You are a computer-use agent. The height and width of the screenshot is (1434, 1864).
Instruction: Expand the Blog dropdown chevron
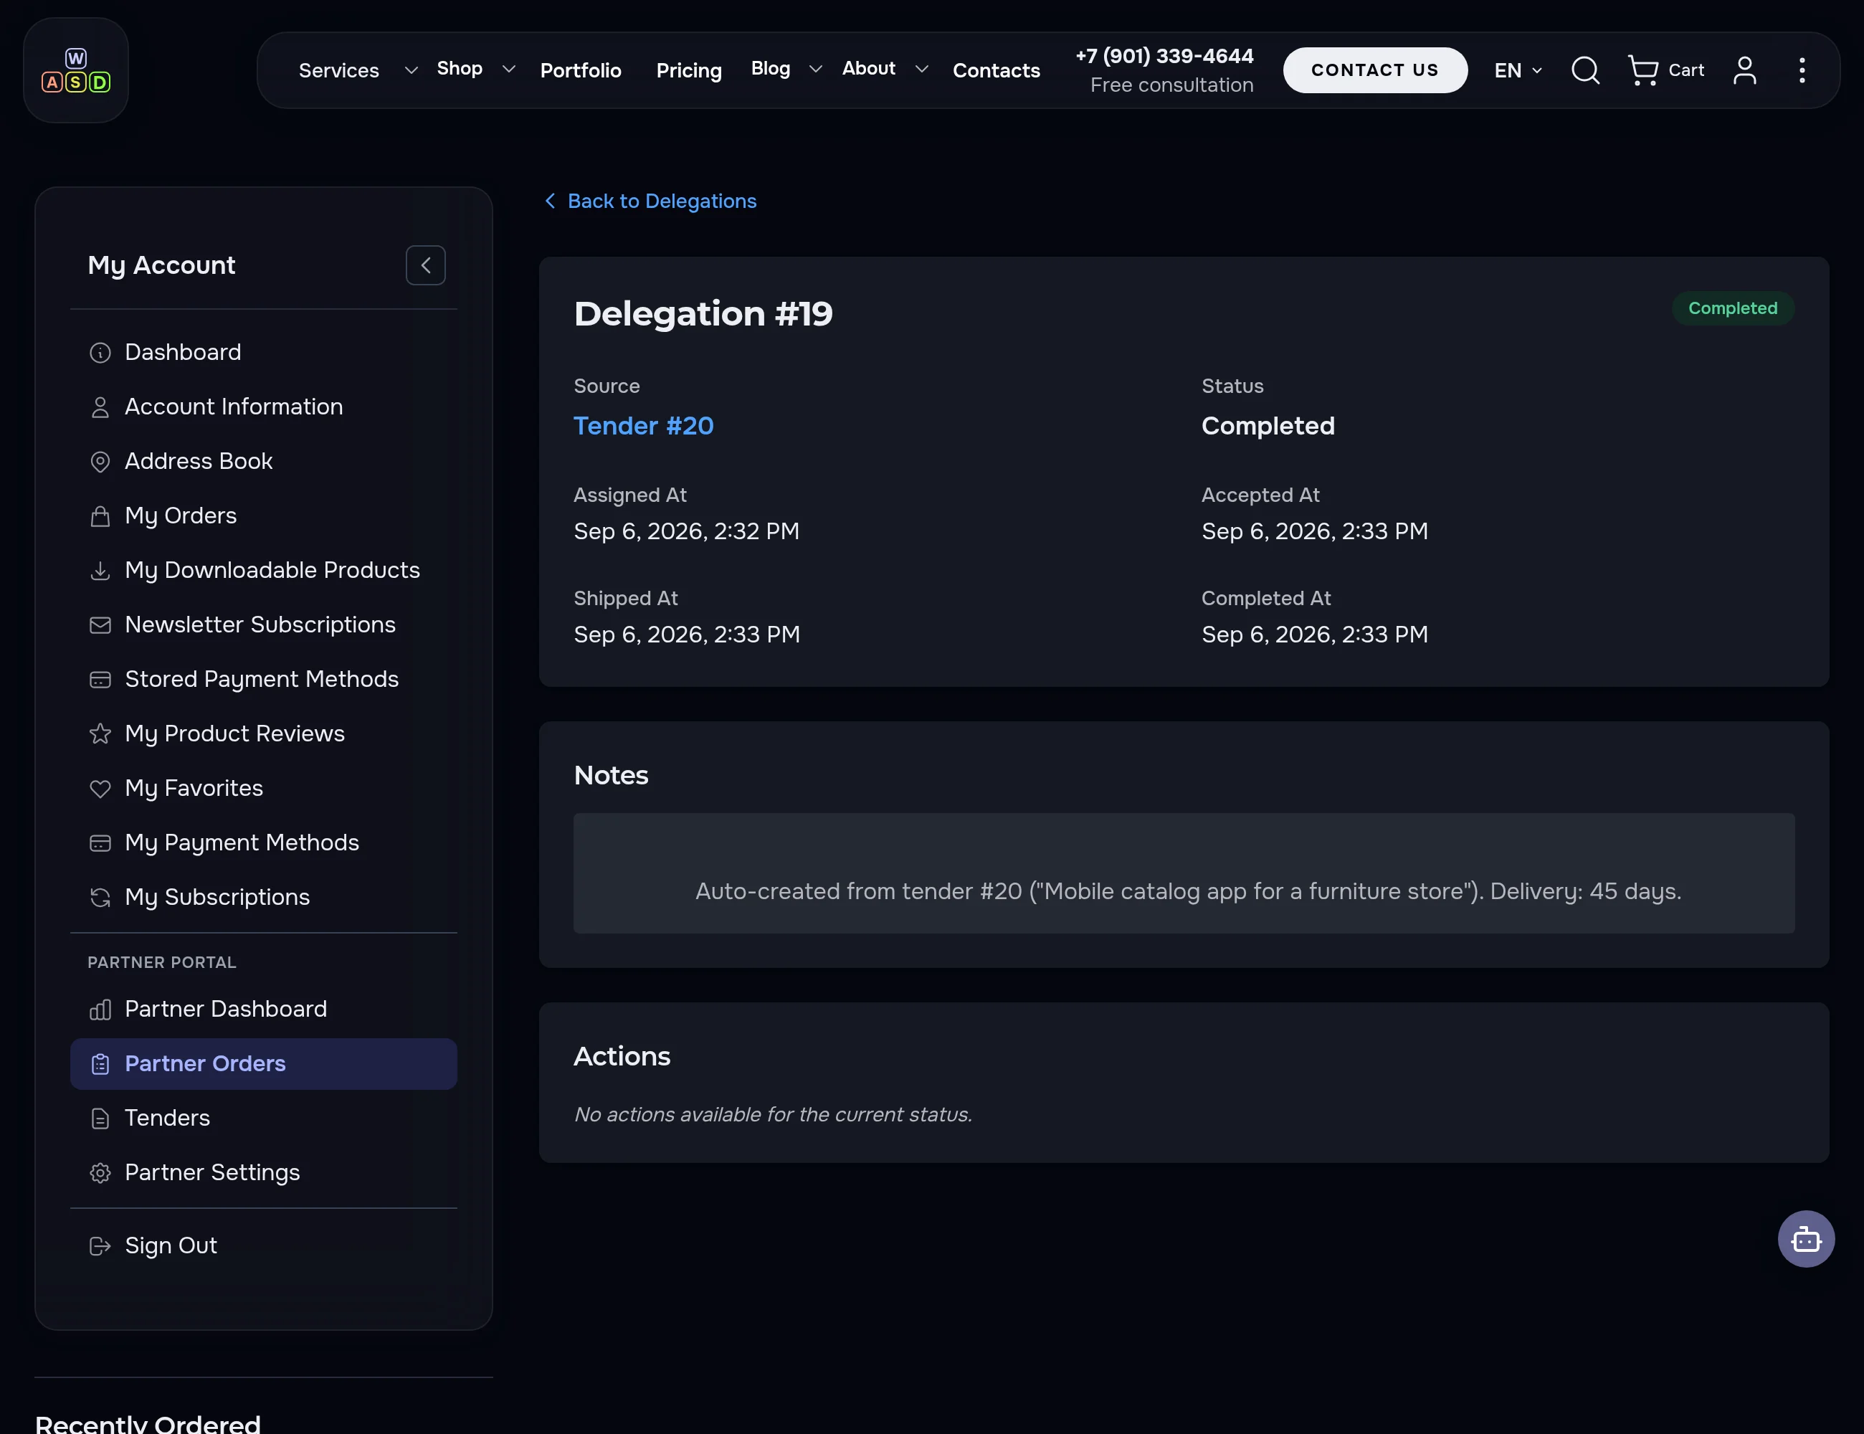815,69
